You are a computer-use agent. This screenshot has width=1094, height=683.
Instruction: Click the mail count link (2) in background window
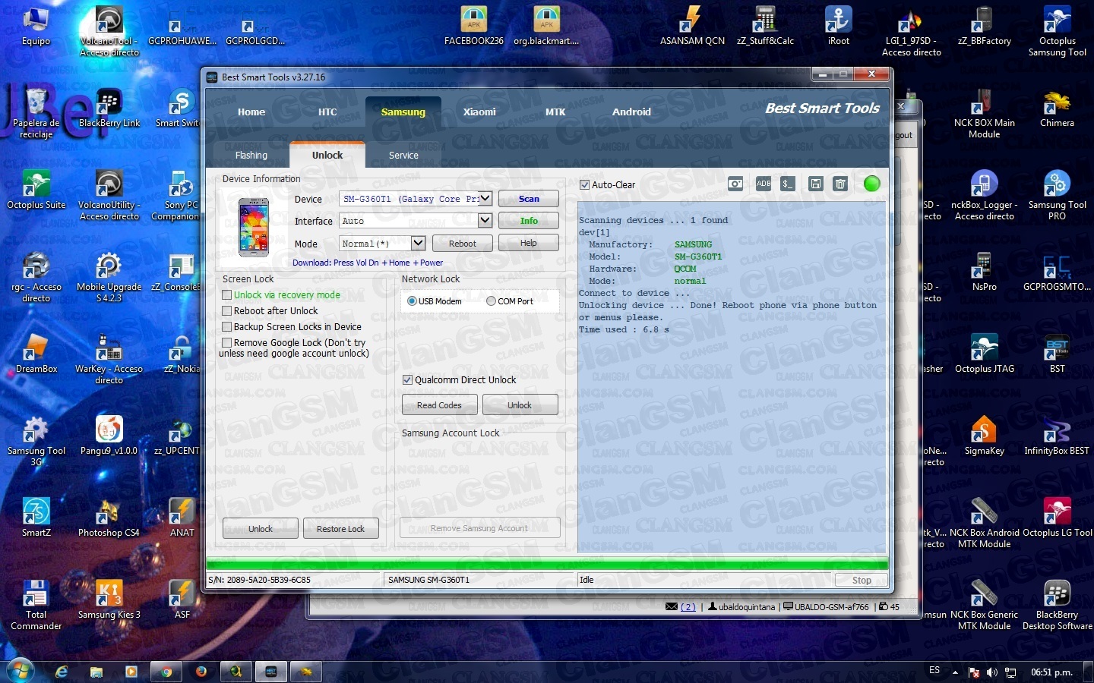click(x=688, y=607)
